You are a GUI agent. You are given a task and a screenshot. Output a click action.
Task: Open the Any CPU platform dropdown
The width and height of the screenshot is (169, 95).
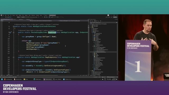click(x=25, y=17)
